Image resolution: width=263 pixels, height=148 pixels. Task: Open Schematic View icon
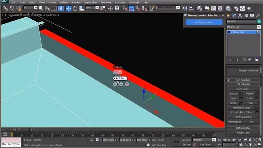[220, 8]
